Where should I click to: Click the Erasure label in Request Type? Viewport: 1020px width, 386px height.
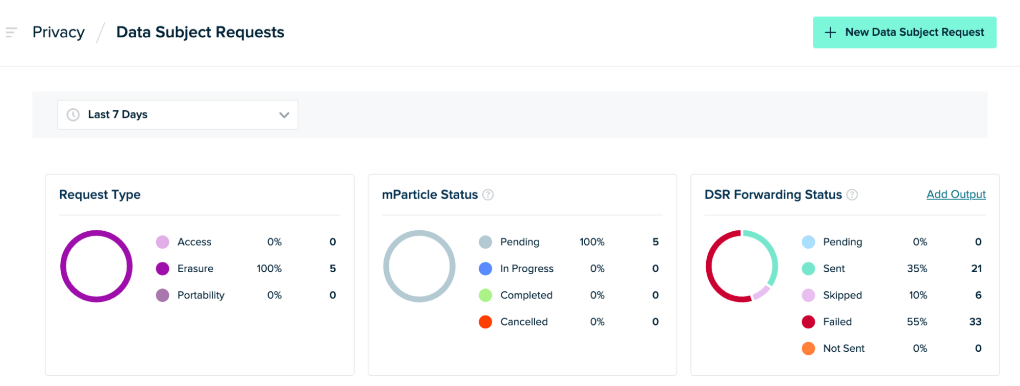click(195, 269)
